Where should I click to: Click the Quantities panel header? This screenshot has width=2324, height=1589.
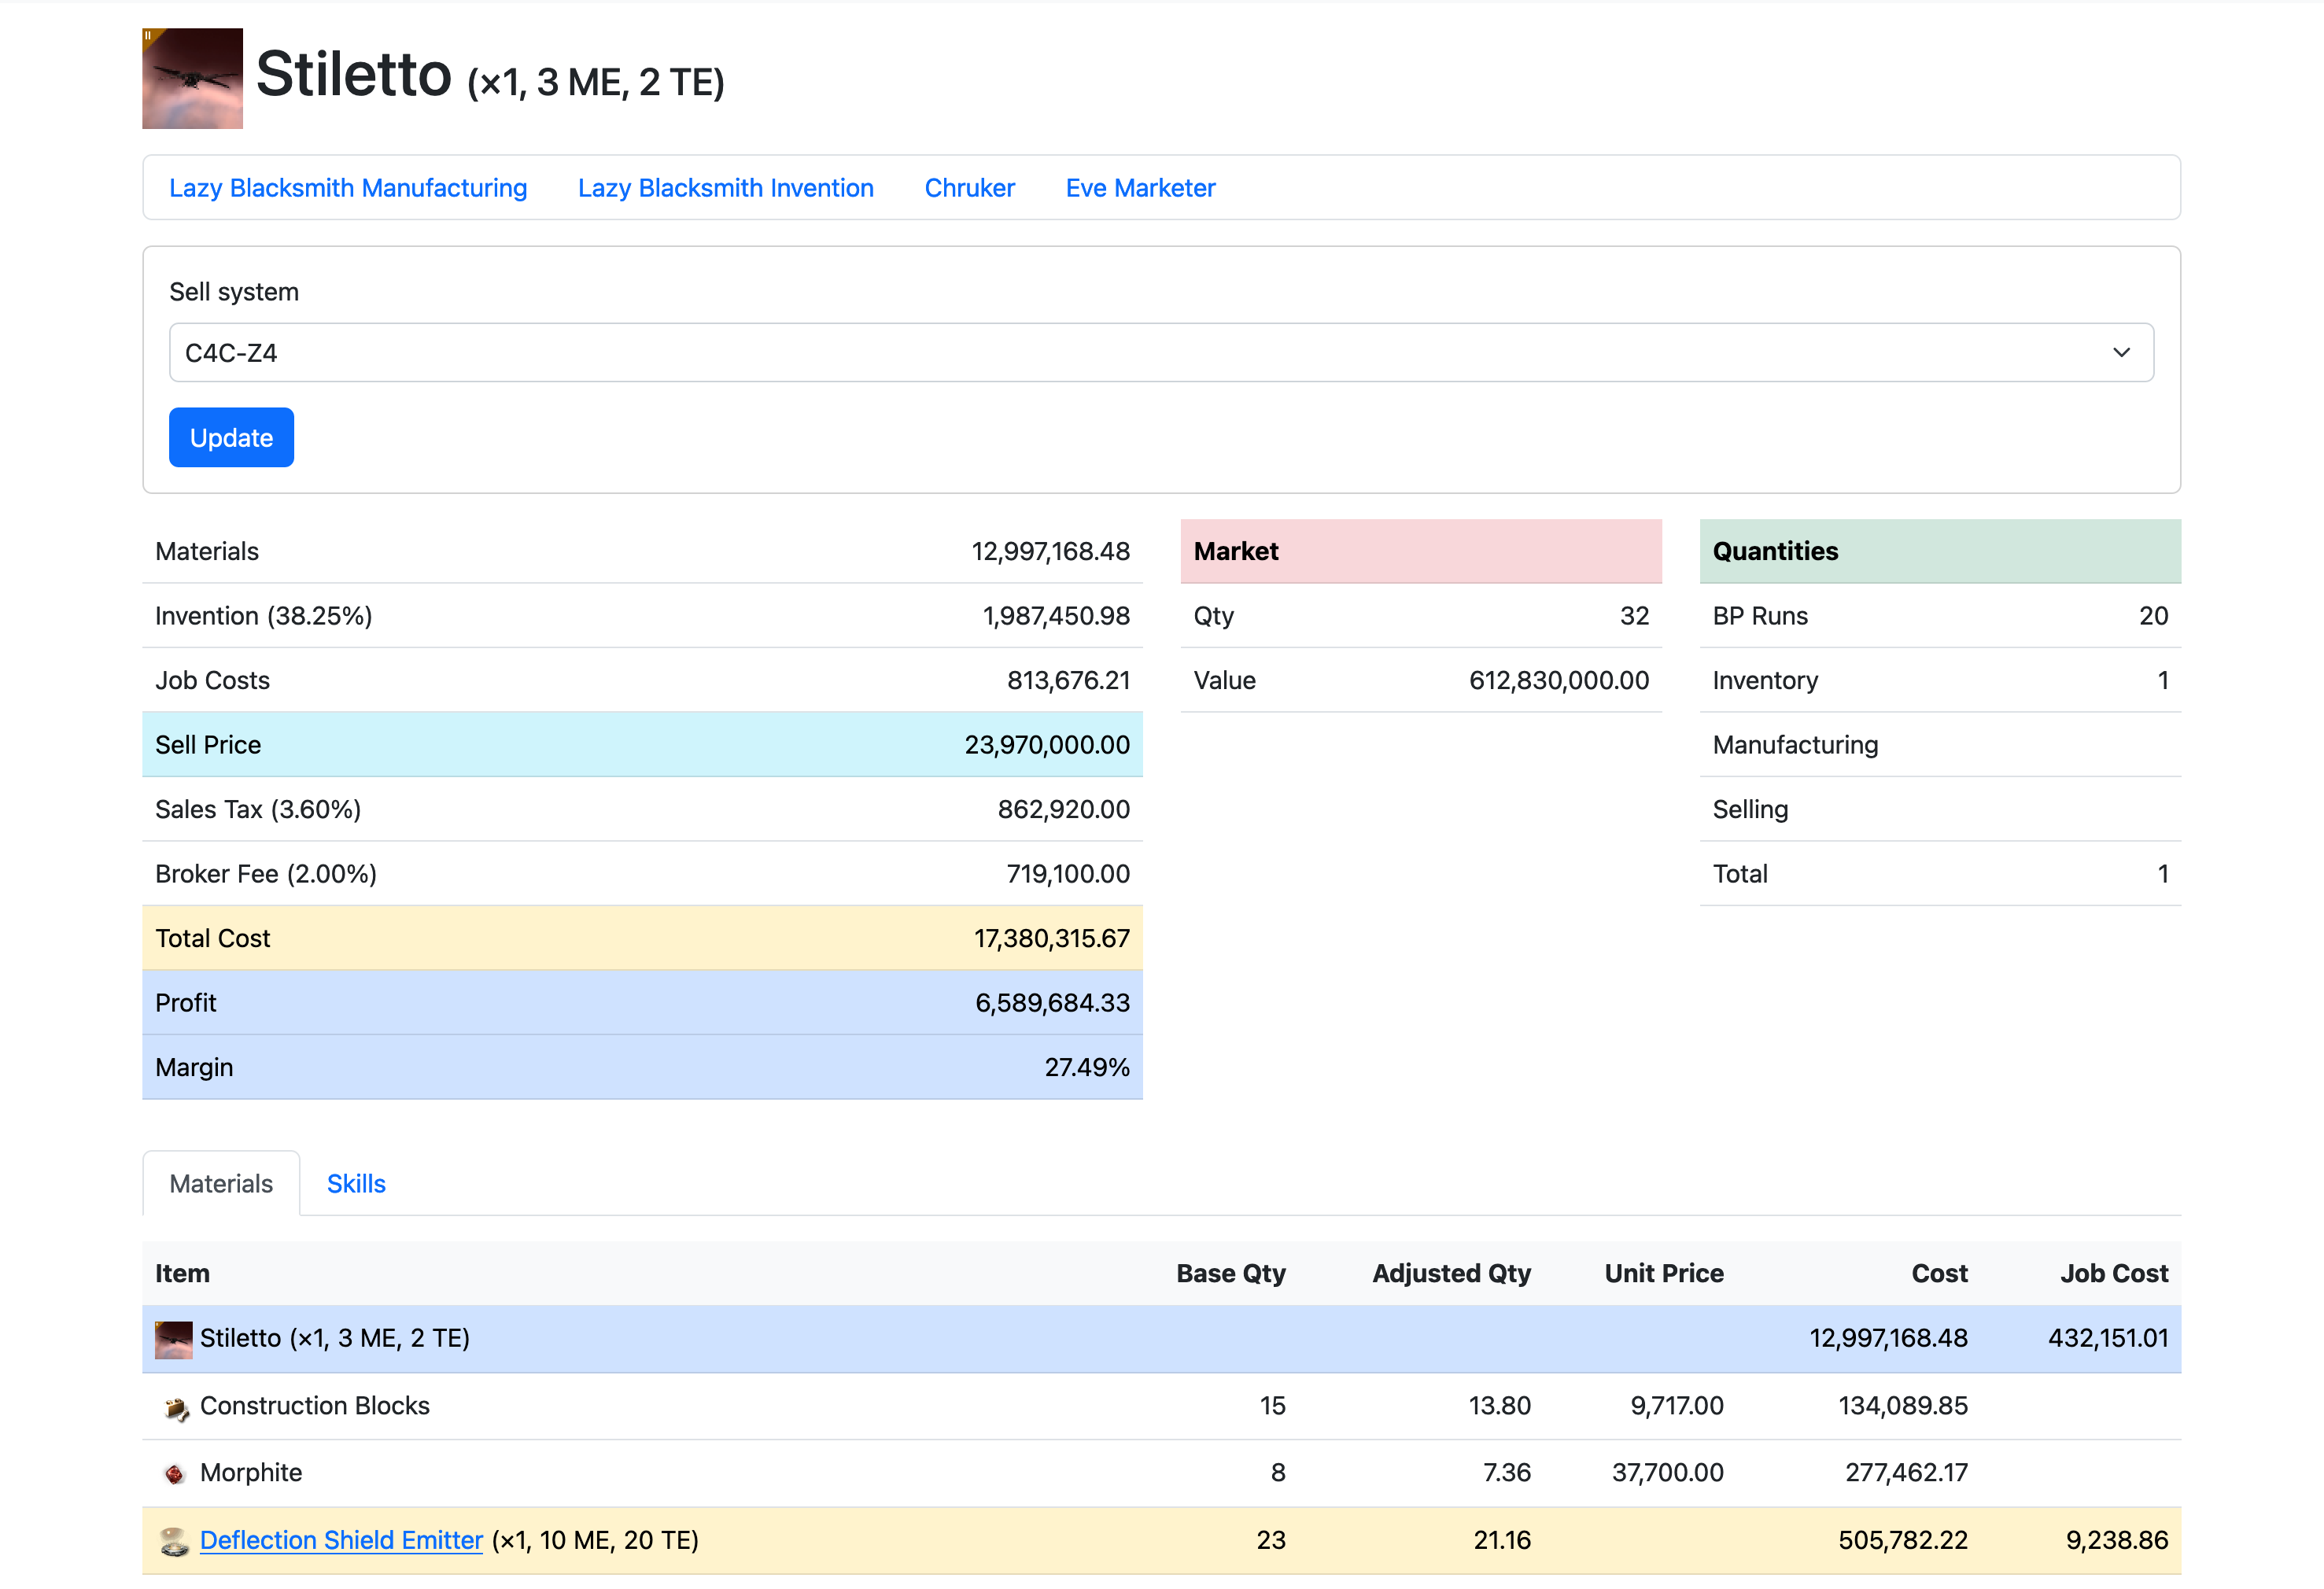pos(1939,551)
